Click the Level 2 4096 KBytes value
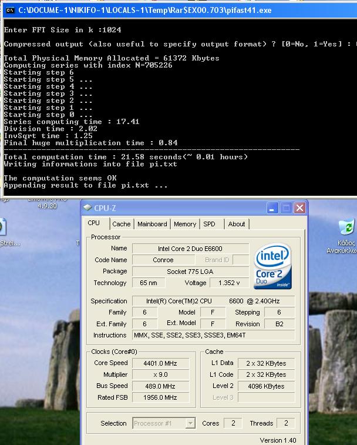The height and width of the screenshot is (445, 357). tap(266, 386)
